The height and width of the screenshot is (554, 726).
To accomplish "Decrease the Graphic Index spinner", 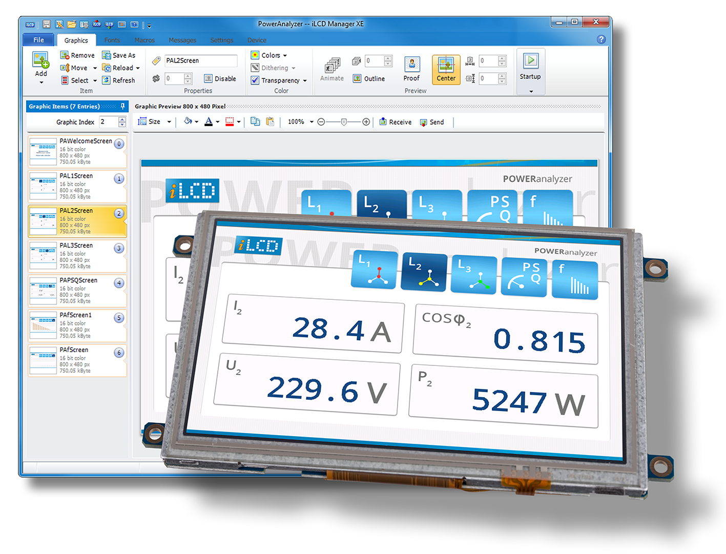I will point(122,125).
